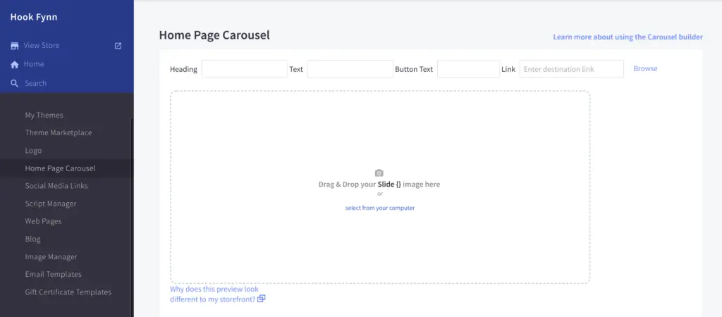Click 'select from your computer' link
This screenshot has width=722, height=317.
tap(380, 208)
